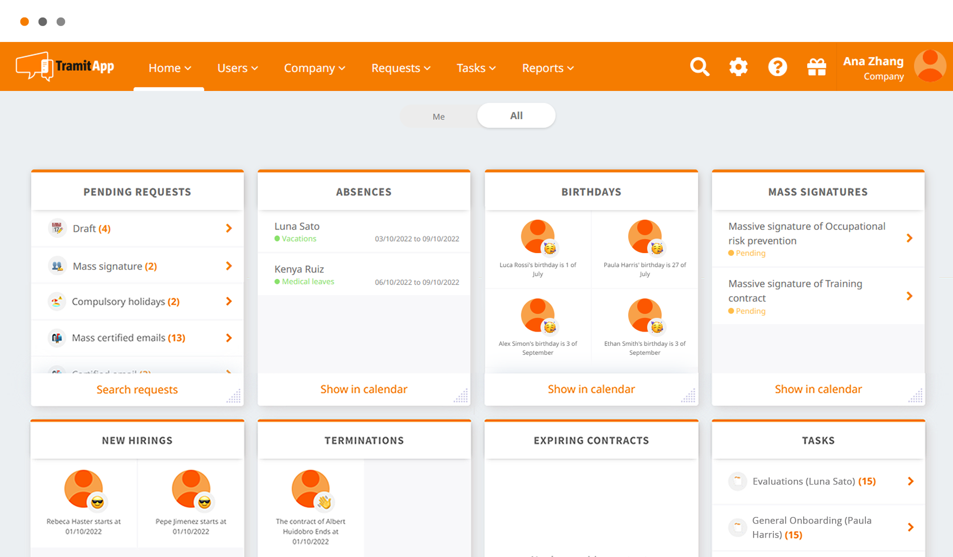Click Ana Zhang's profile avatar
Image resolution: width=953 pixels, height=557 pixels.
(930, 66)
